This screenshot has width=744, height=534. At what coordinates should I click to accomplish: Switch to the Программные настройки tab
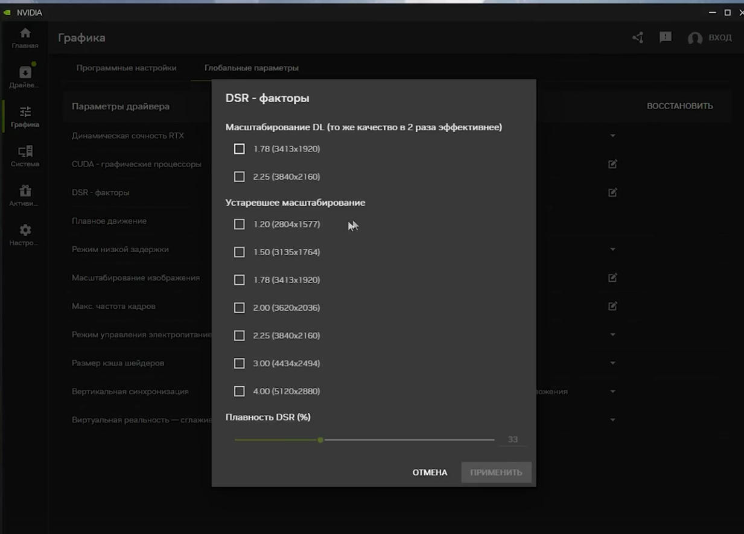(x=126, y=68)
